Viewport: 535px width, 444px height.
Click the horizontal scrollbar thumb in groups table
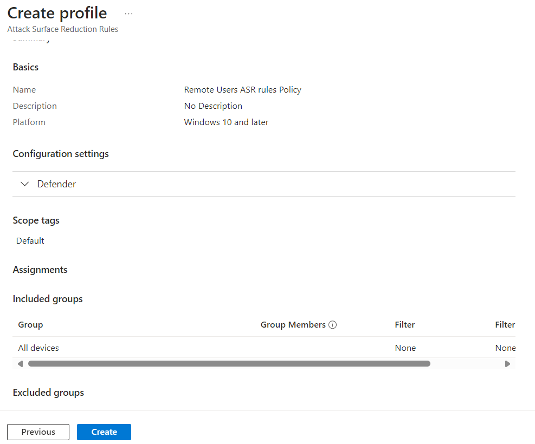229,364
